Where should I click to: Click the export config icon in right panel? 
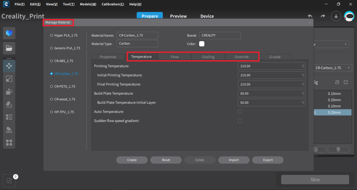click(346, 82)
